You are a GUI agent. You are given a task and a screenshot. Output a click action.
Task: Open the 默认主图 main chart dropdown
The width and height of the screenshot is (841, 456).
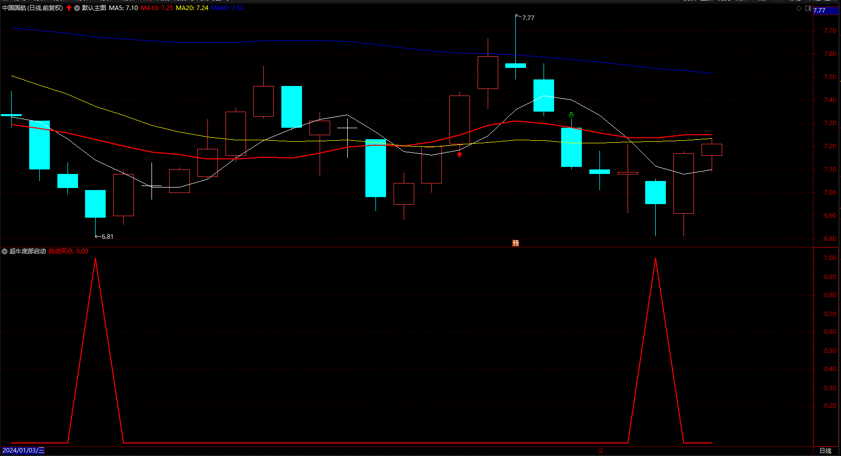tap(77, 8)
